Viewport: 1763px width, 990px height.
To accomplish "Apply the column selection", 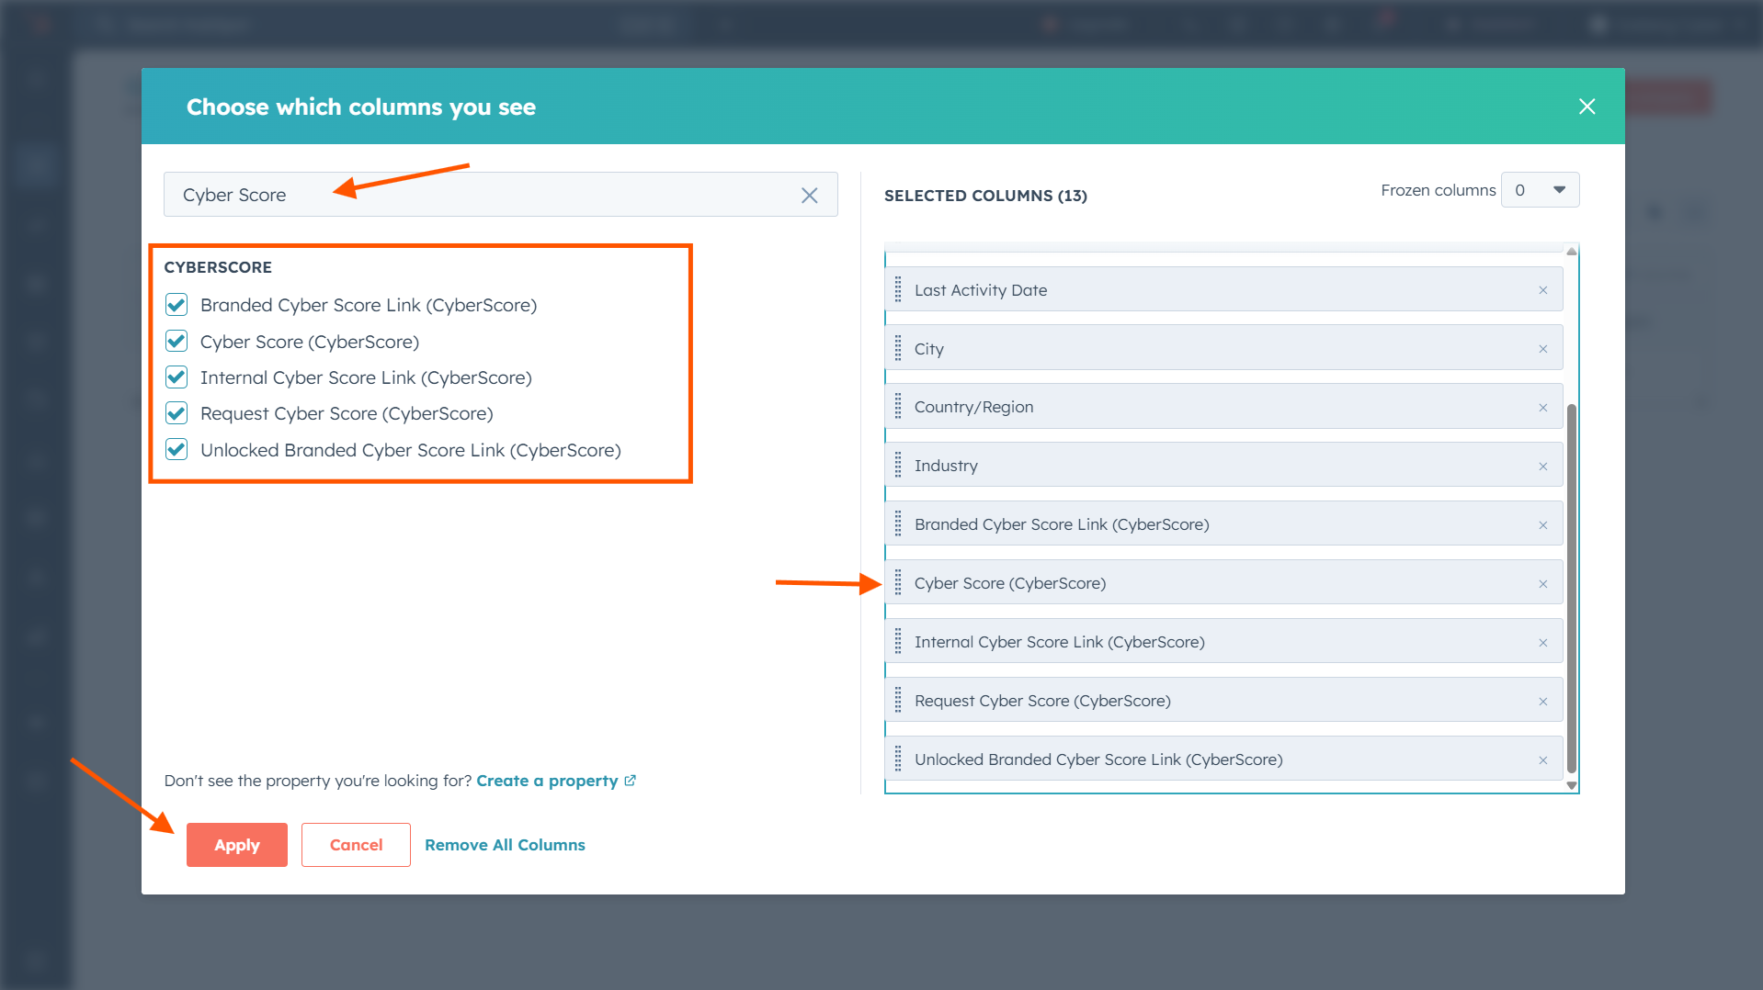I will pos(237,845).
